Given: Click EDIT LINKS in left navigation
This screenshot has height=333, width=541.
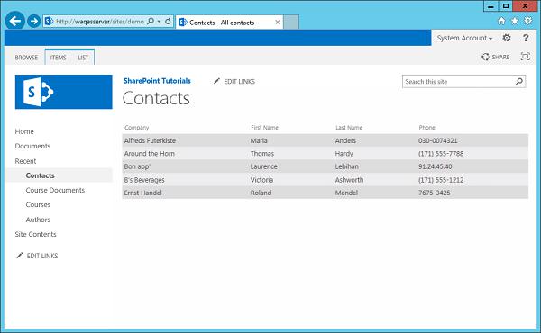Looking at the screenshot, I should pyautogui.click(x=37, y=256).
